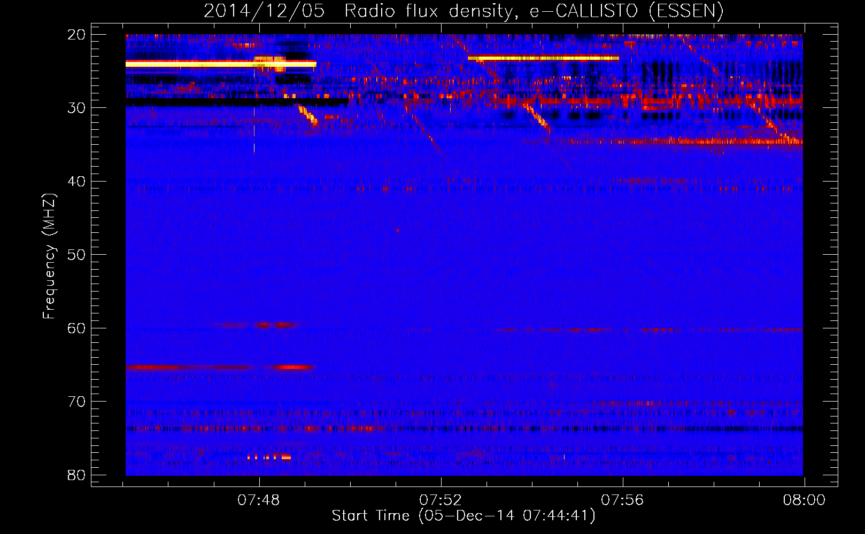Click the 20 MHz frequency tick label
The height and width of the screenshot is (534, 865).
point(77,35)
